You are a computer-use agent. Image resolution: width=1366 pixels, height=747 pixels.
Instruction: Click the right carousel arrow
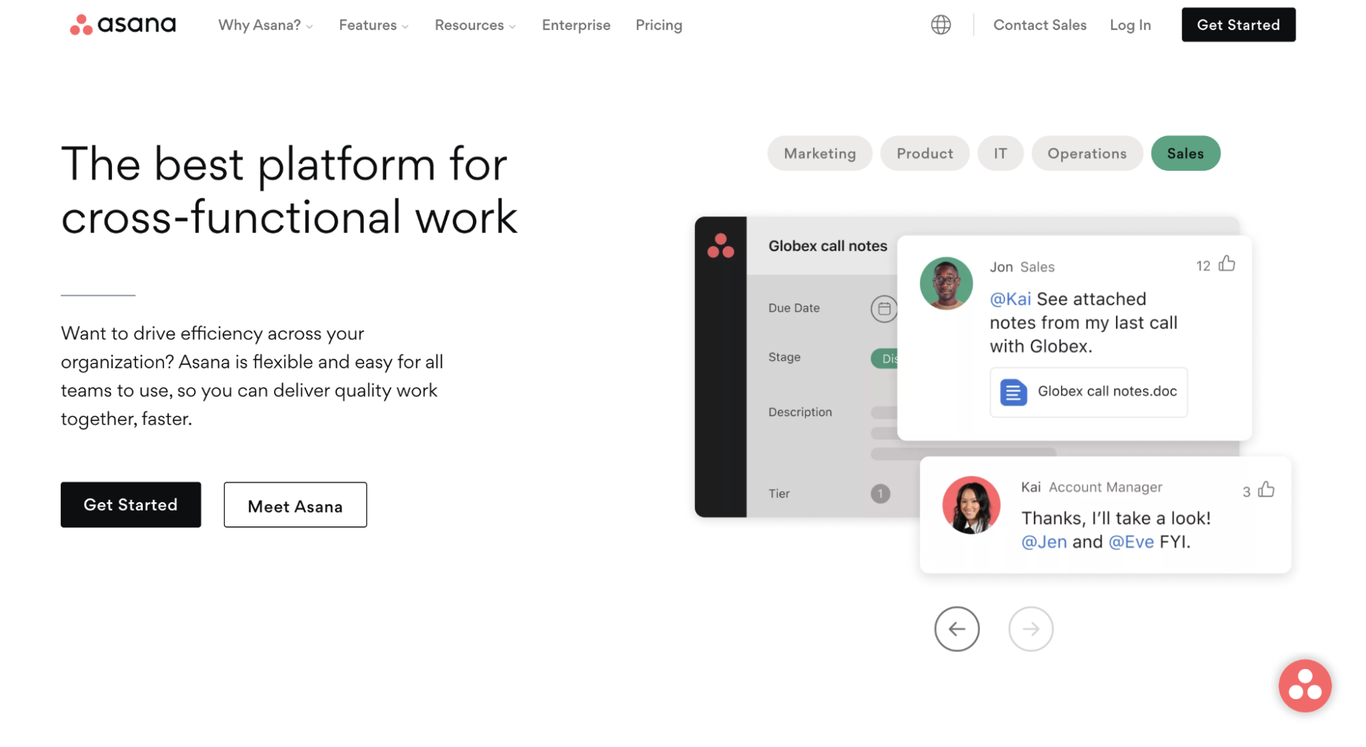click(1030, 629)
